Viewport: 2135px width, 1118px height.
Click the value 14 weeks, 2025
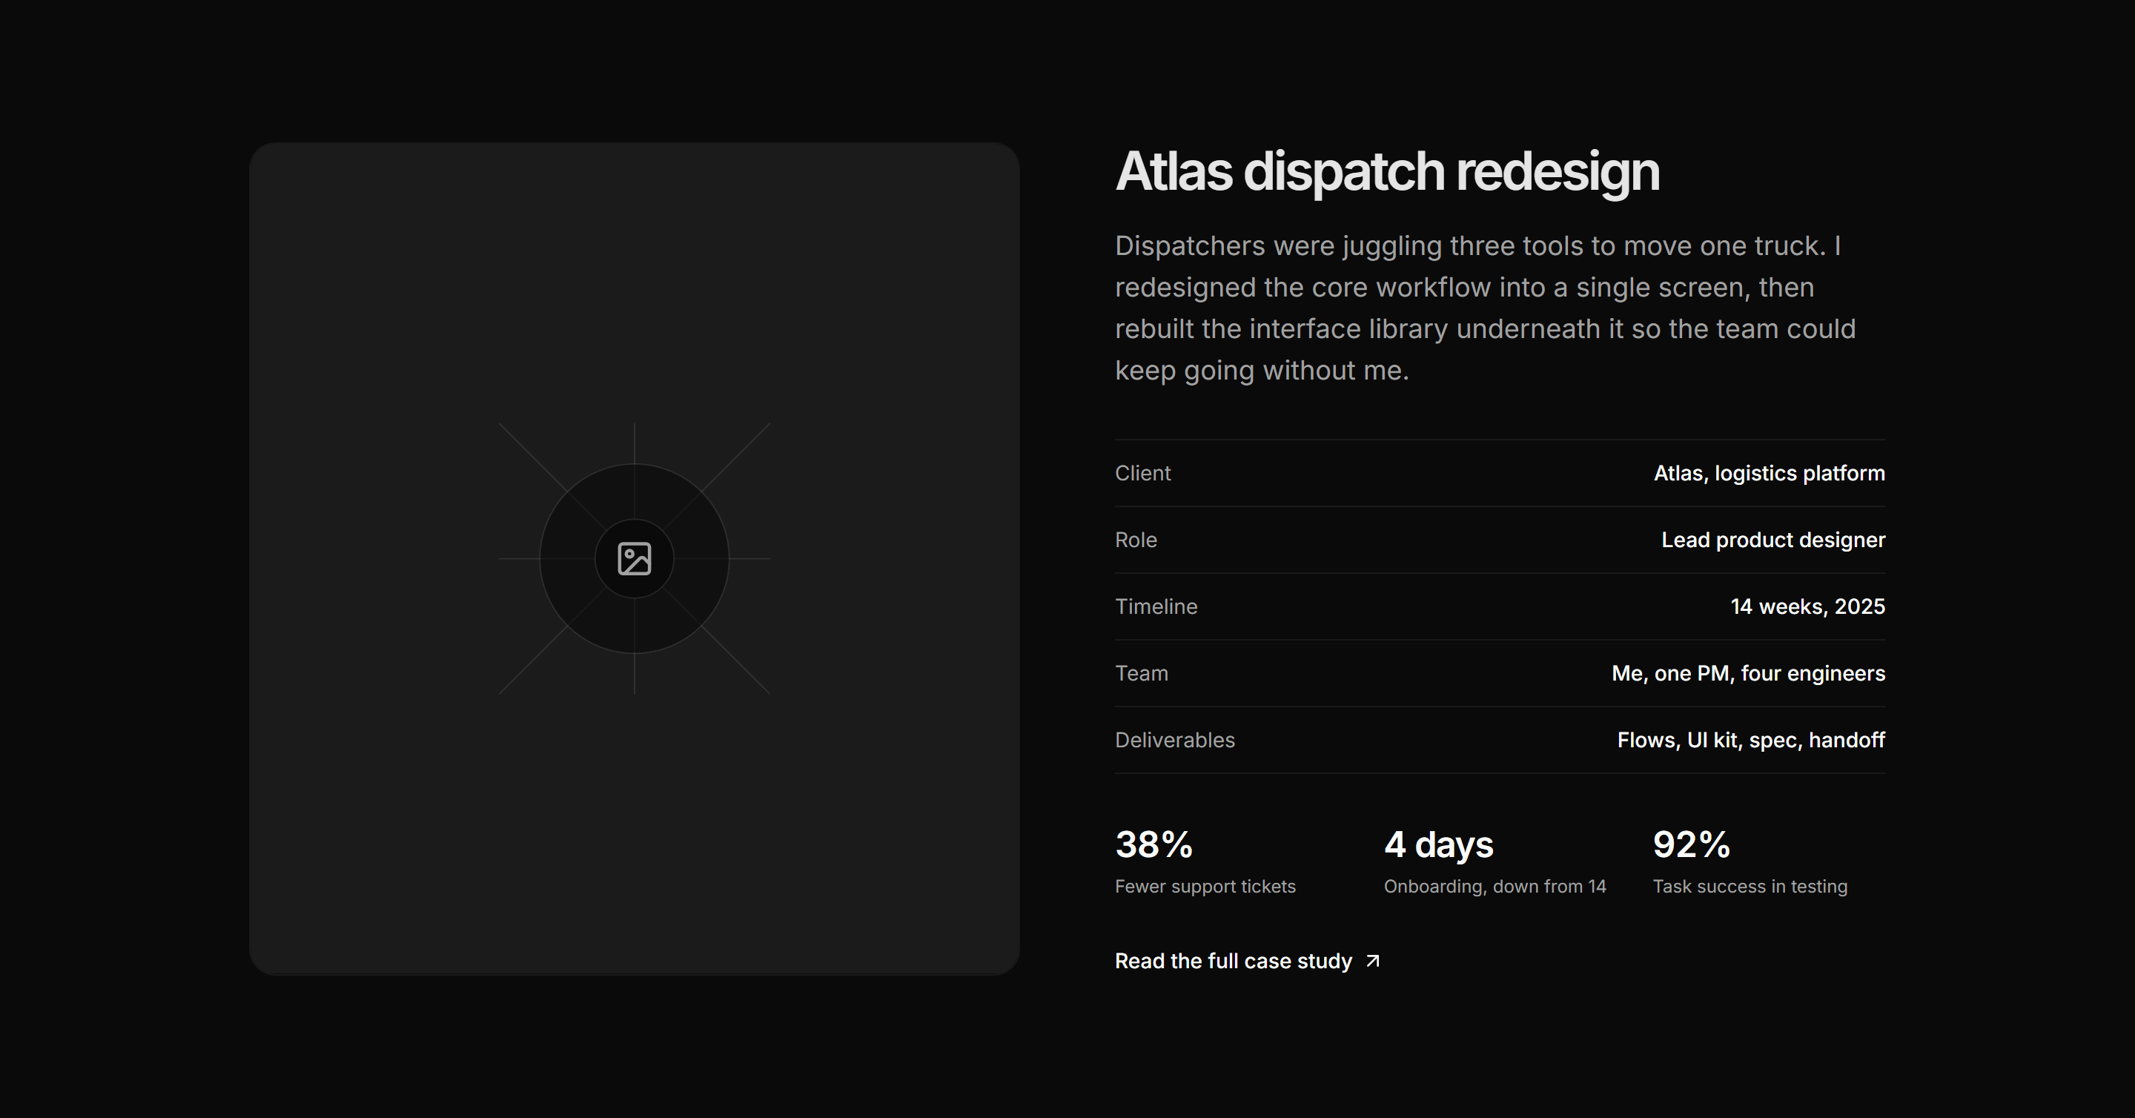1807,606
